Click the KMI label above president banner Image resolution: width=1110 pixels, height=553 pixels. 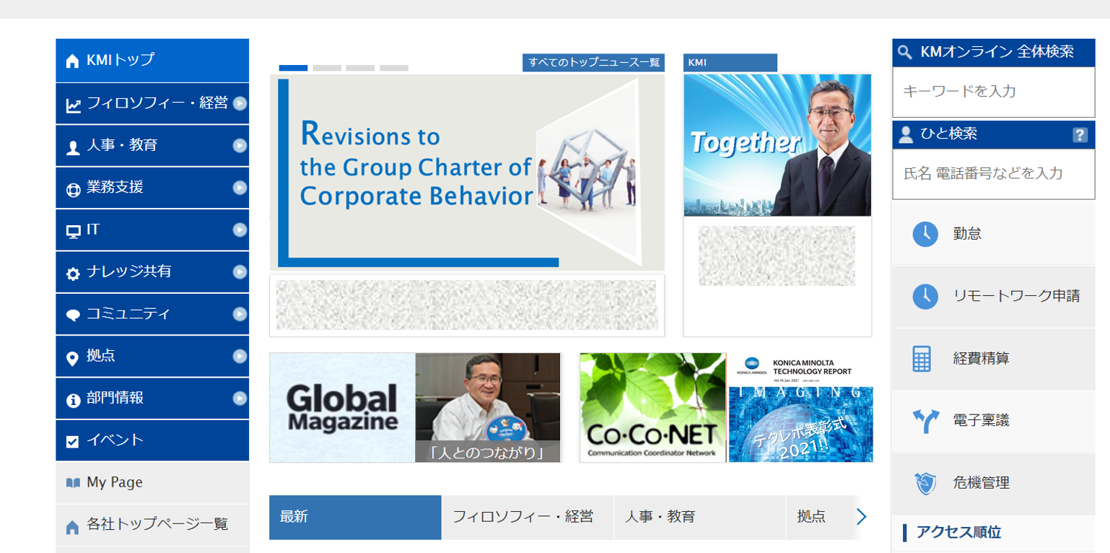click(730, 63)
